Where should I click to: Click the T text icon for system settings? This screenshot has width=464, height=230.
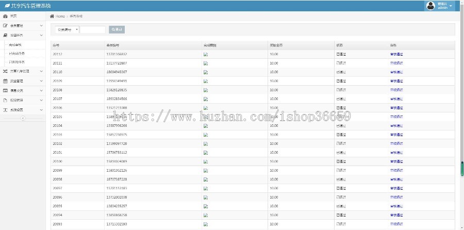(5, 110)
